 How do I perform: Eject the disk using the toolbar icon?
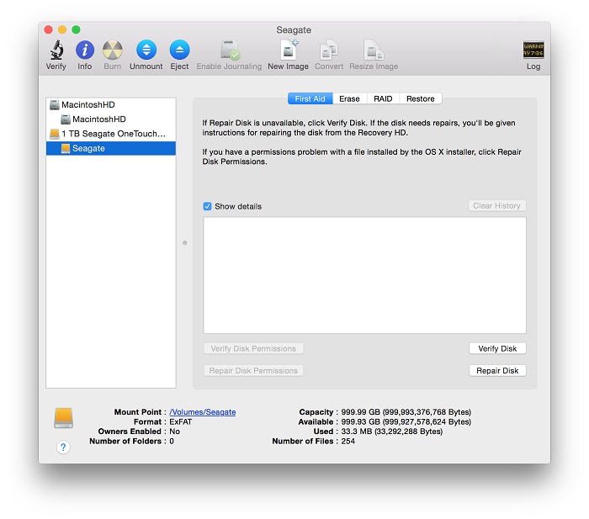pos(179,50)
